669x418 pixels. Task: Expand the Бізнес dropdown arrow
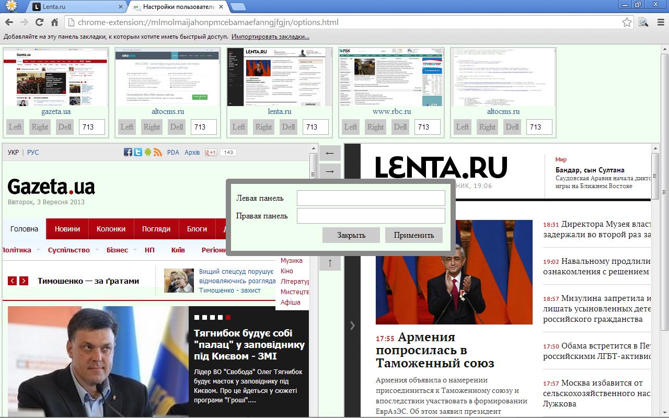(x=134, y=250)
